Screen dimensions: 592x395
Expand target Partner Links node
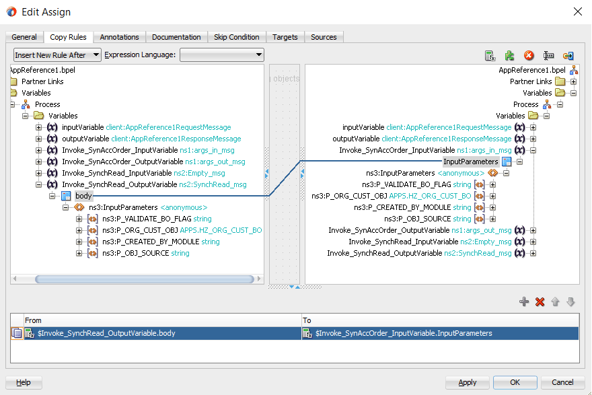click(x=573, y=81)
